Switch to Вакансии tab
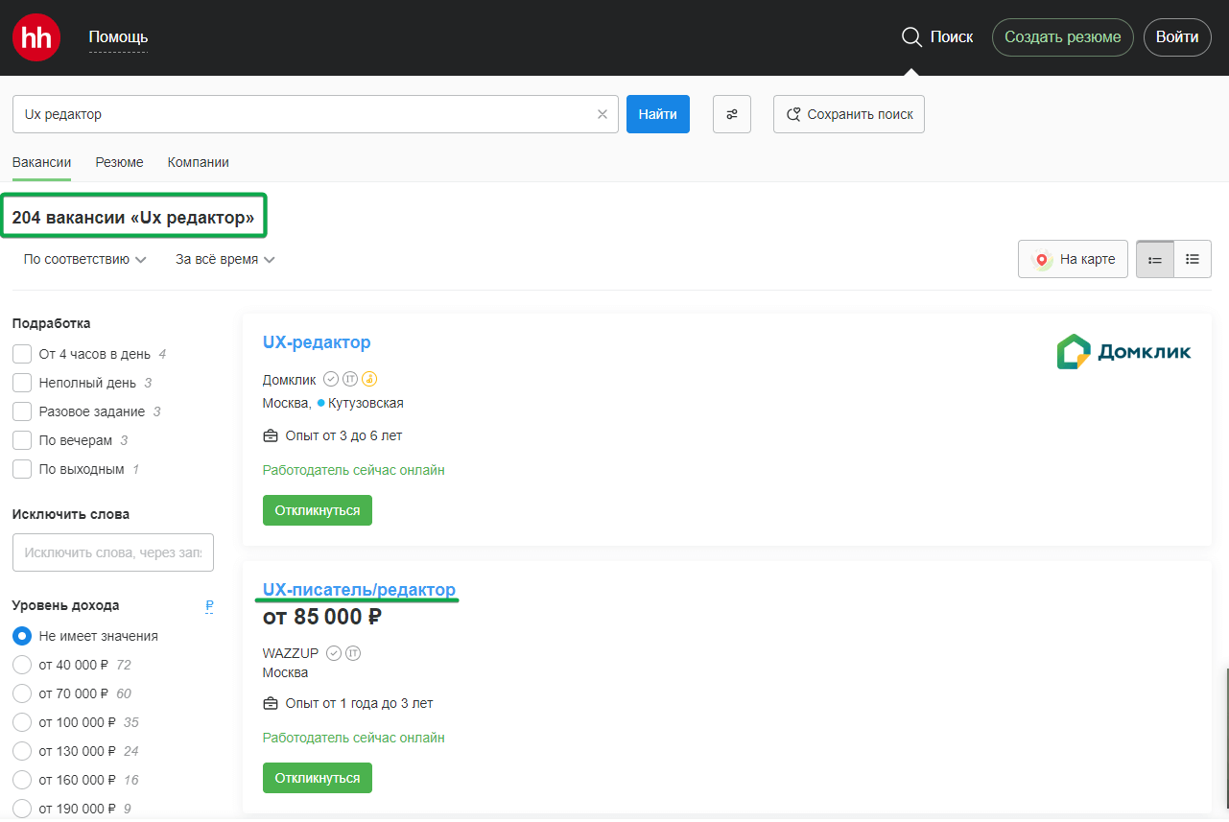The width and height of the screenshot is (1229, 822). pos(41,162)
